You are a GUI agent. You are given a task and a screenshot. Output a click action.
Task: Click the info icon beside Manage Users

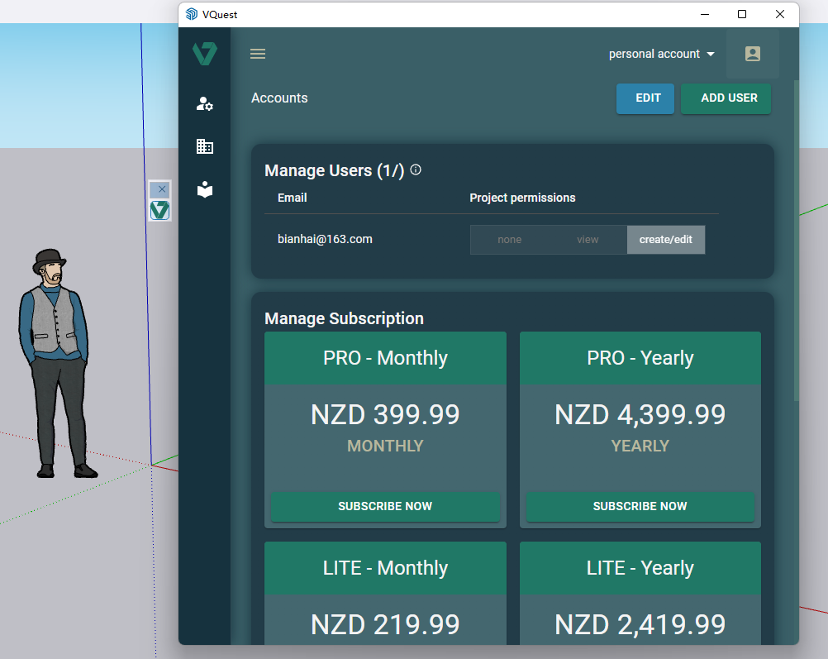pyautogui.click(x=416, y=170)
